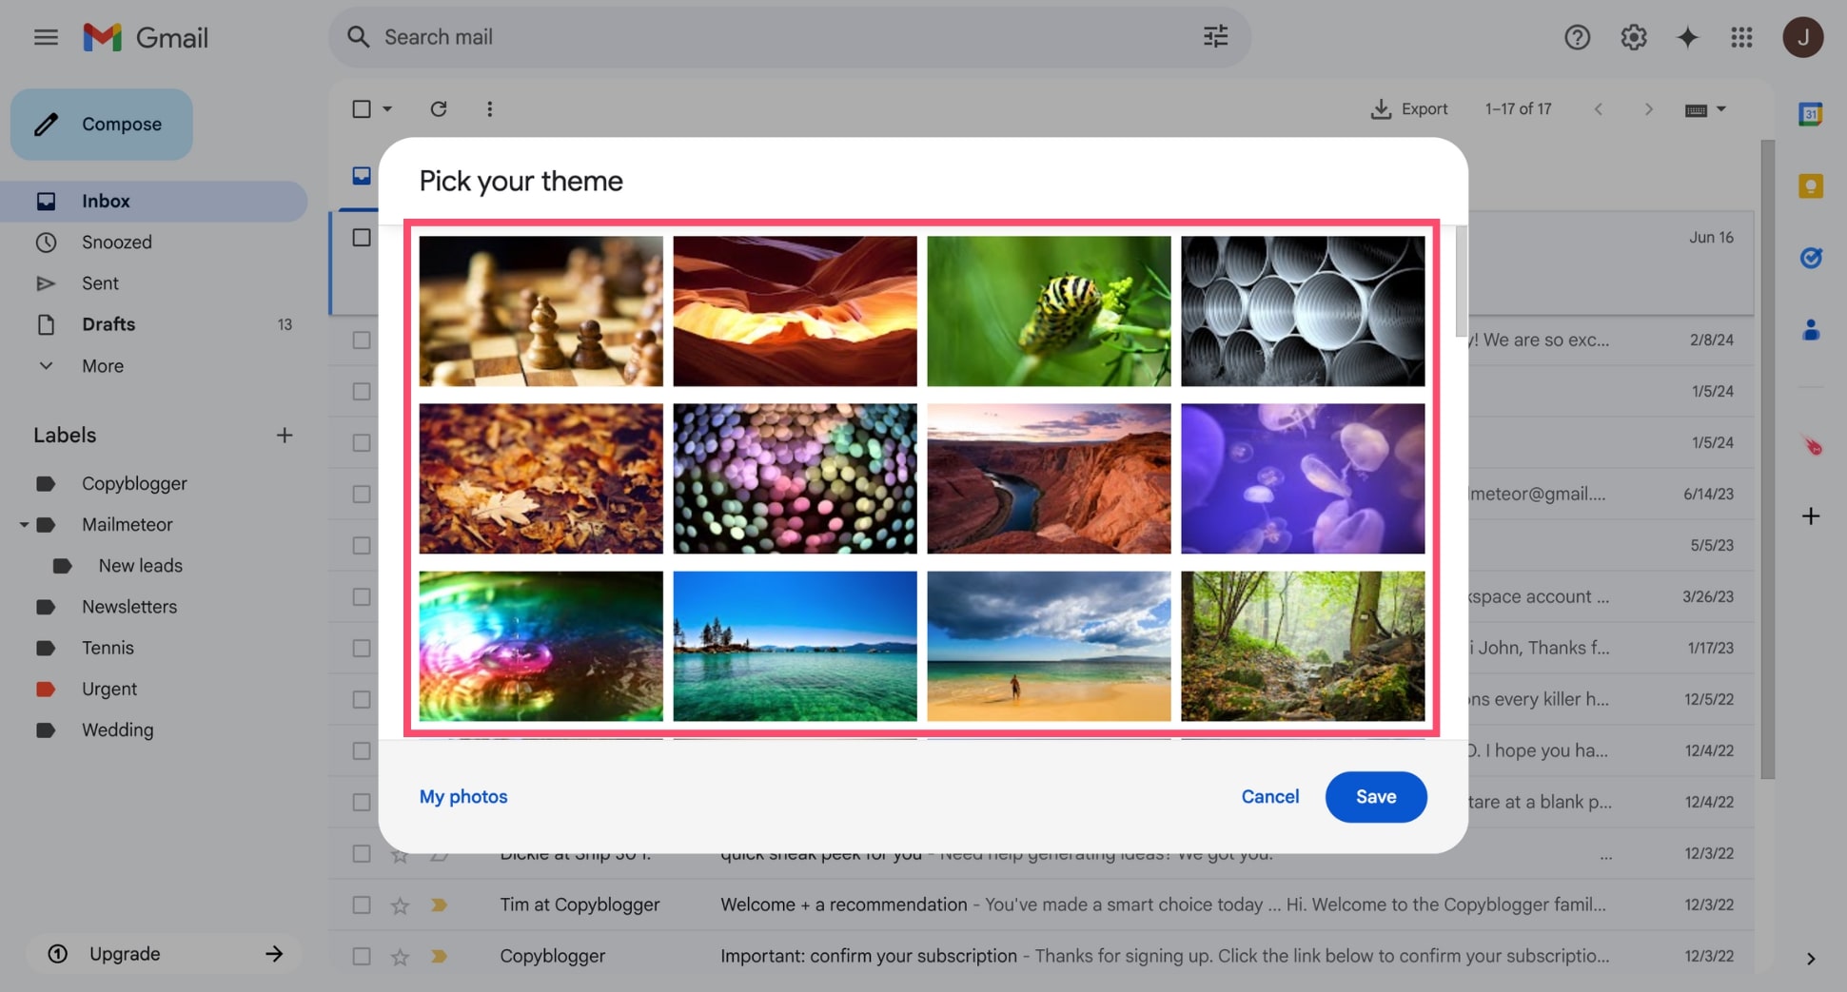Click the Gemini sparkle icon
This screenshot has height=992, width=1847.
1687,37
